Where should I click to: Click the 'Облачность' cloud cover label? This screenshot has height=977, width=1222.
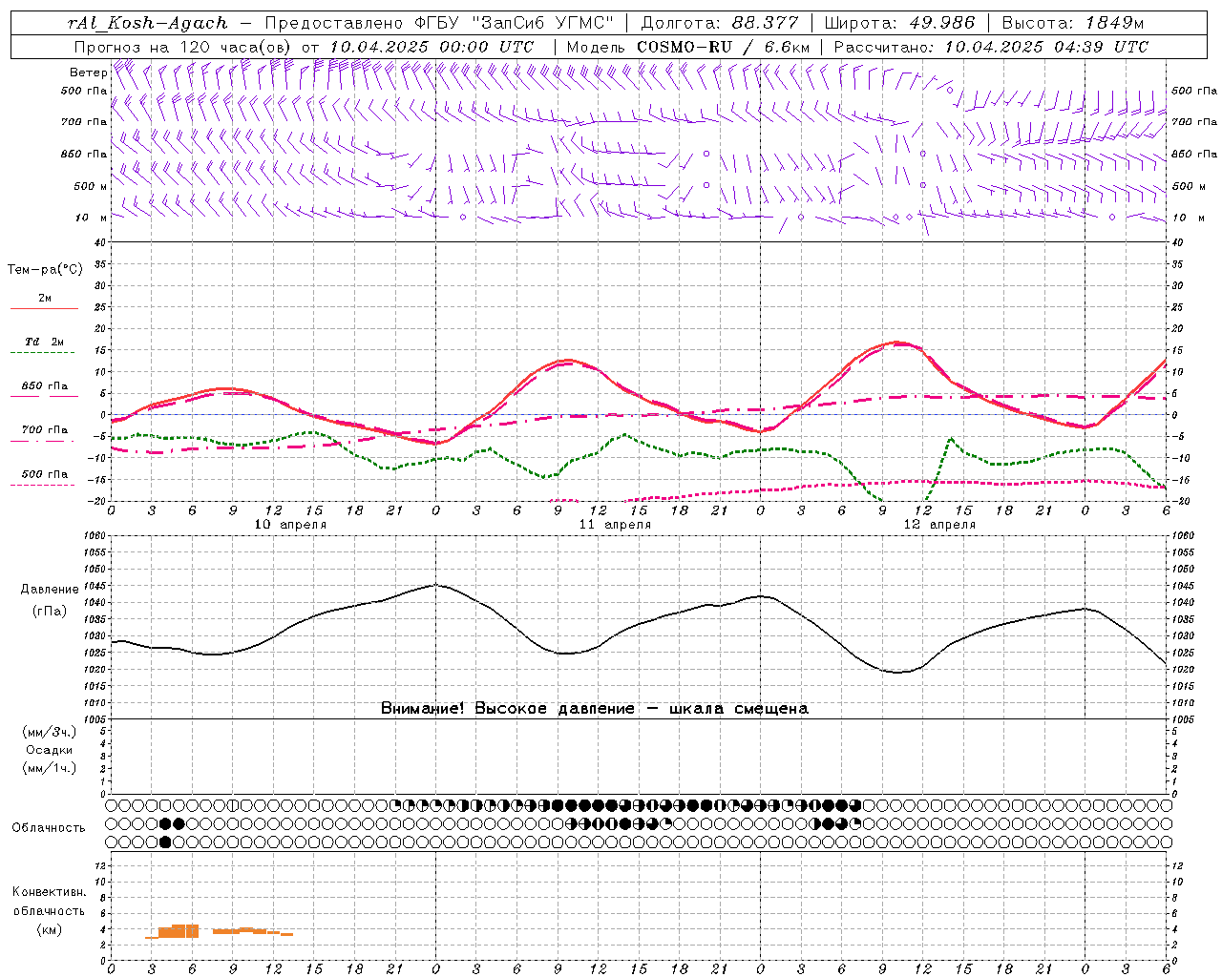coord(49,828)
